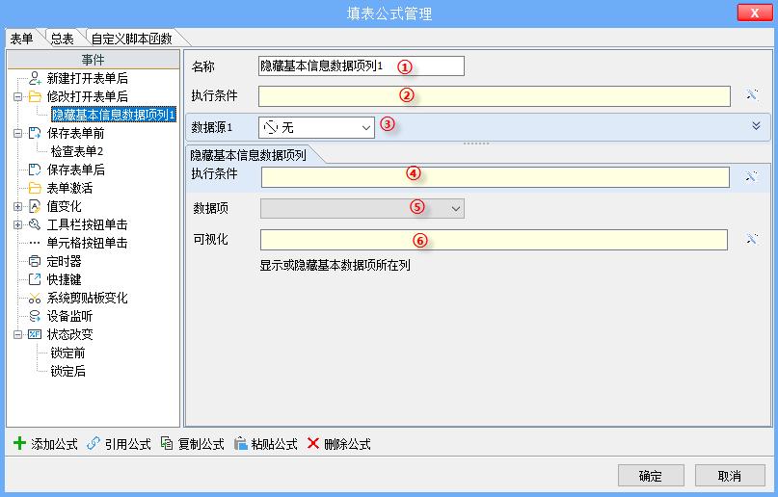Click the 名称 input field
Screen dimensions: 778x497
click(x=362, y=65)
